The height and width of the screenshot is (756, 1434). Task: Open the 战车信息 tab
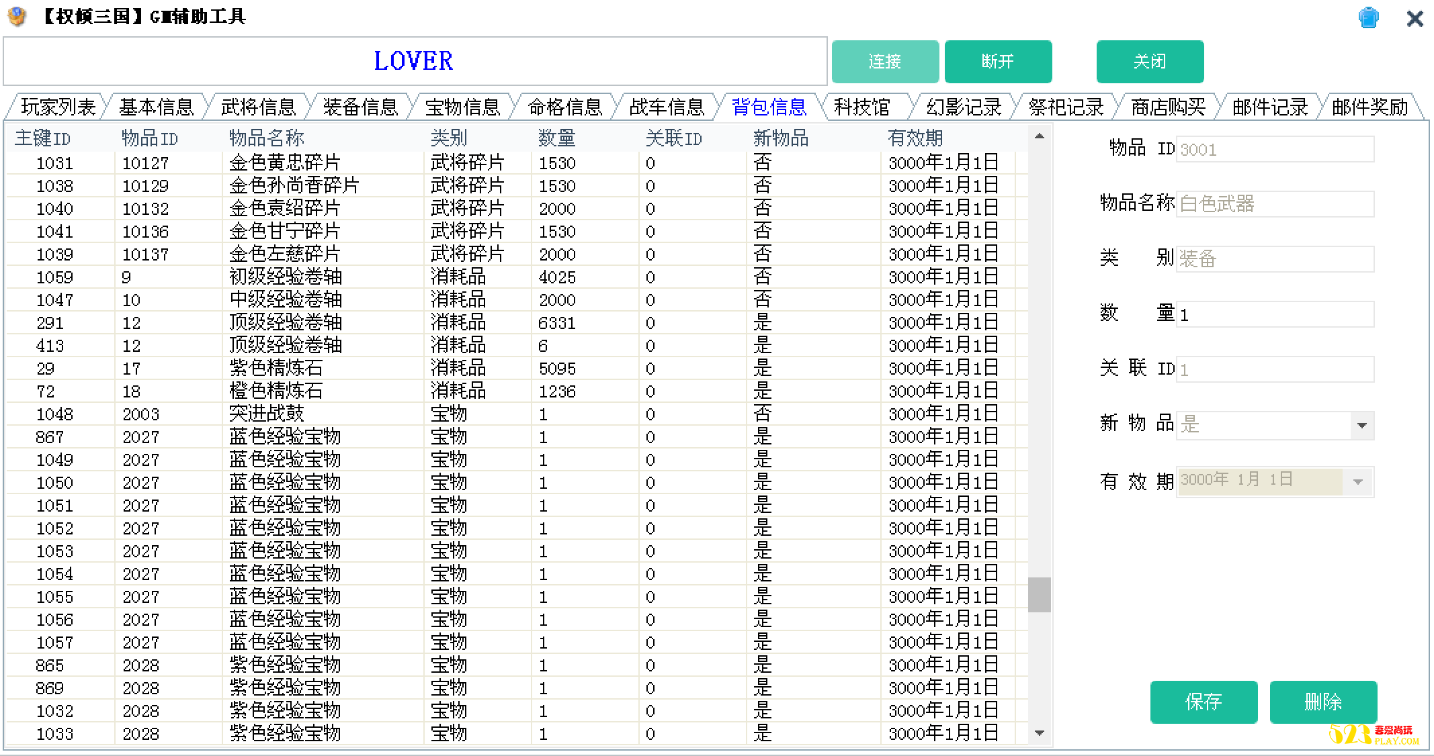coord(667,107)
